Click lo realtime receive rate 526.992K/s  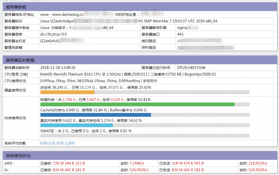coord(139,170)
